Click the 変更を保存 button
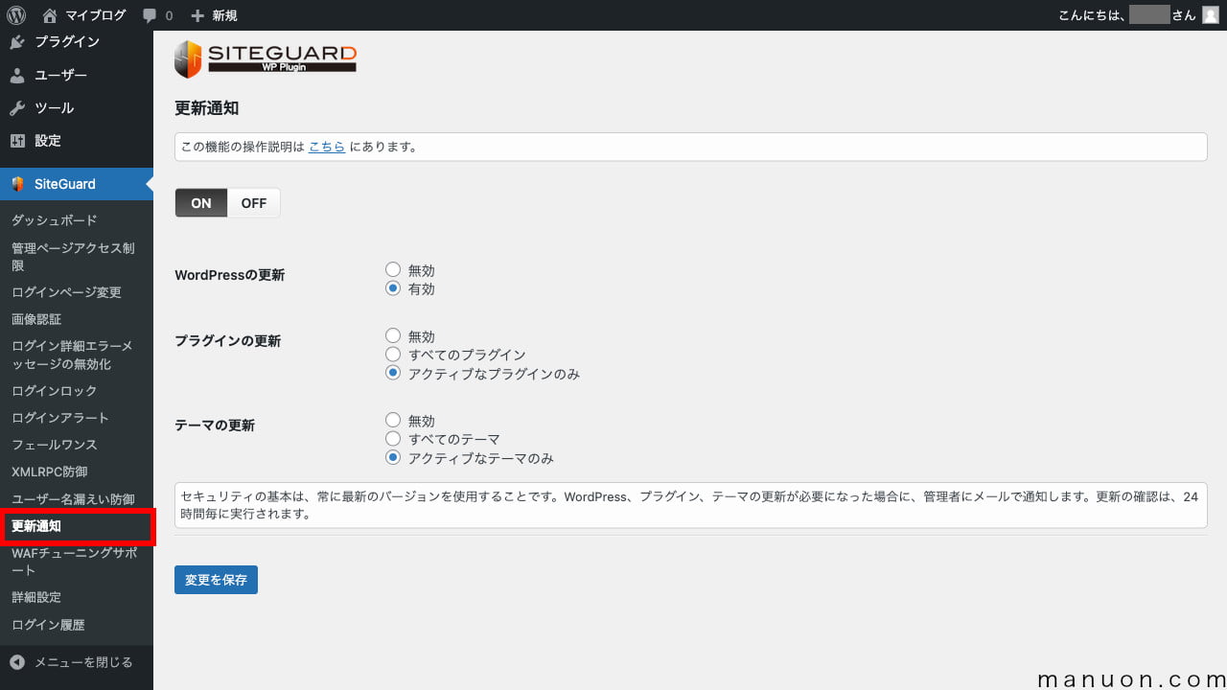The width and height of the screenshot is (1227, 690). [216, 580]
